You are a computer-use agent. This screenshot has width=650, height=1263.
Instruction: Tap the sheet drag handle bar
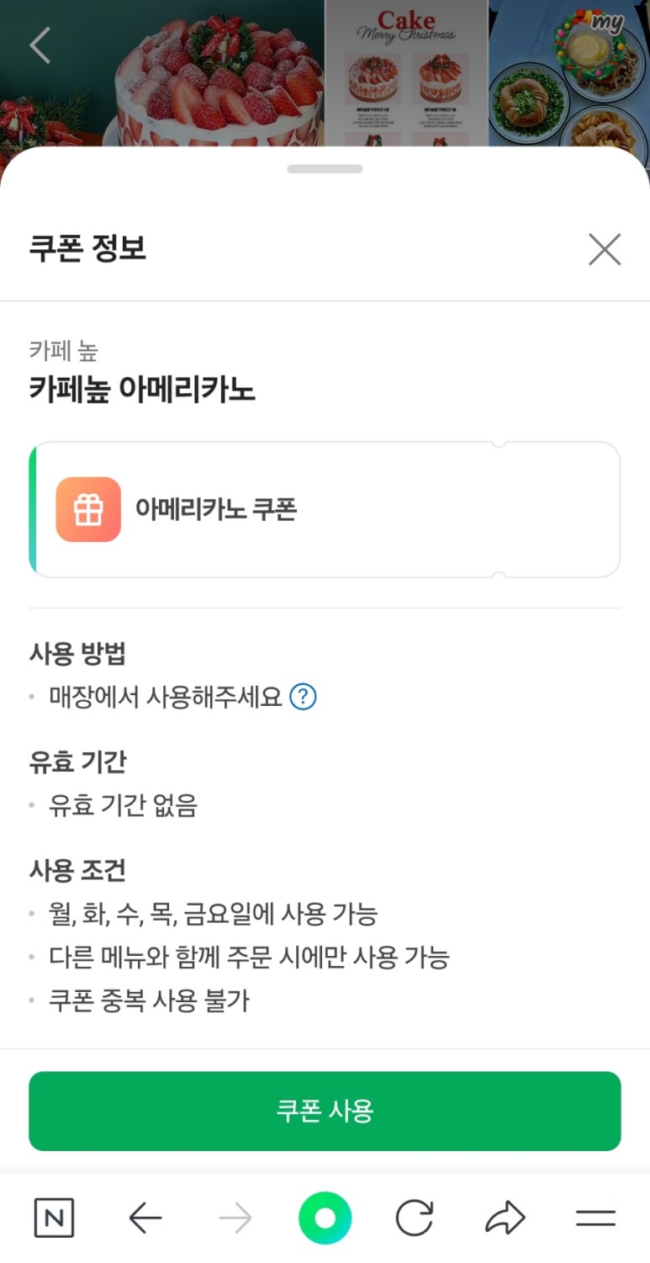(x=325, y=169)
